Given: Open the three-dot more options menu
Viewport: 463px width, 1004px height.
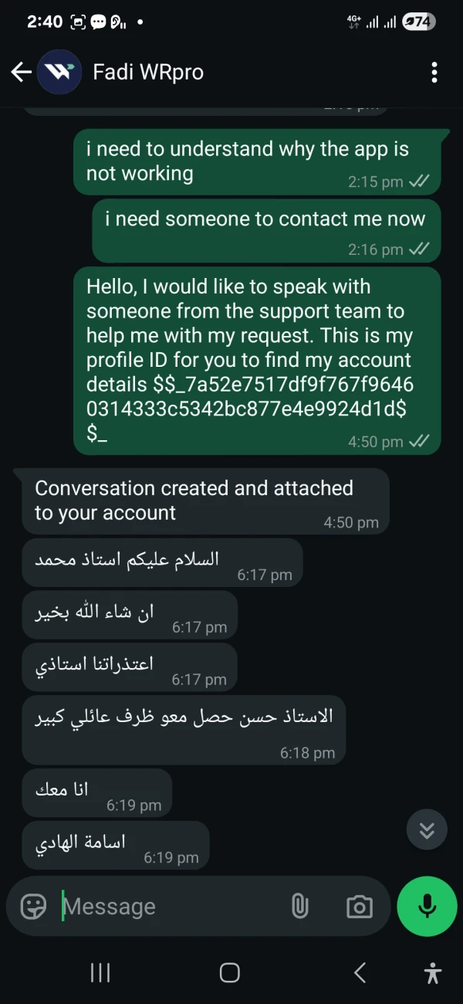Looking at the screenshot, I should pyautogui.click(x=434, y=73).
